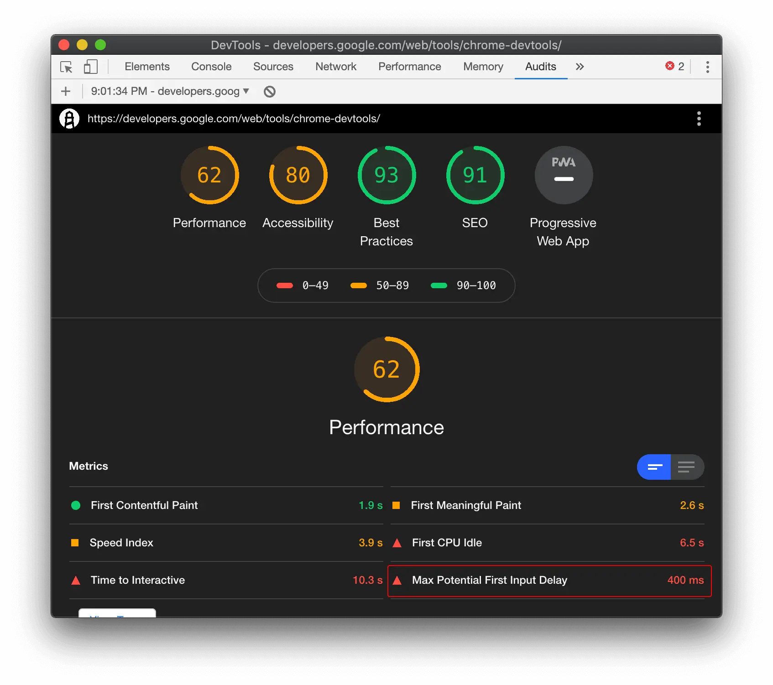Activate the inspect element picker icon

point(66,67)
